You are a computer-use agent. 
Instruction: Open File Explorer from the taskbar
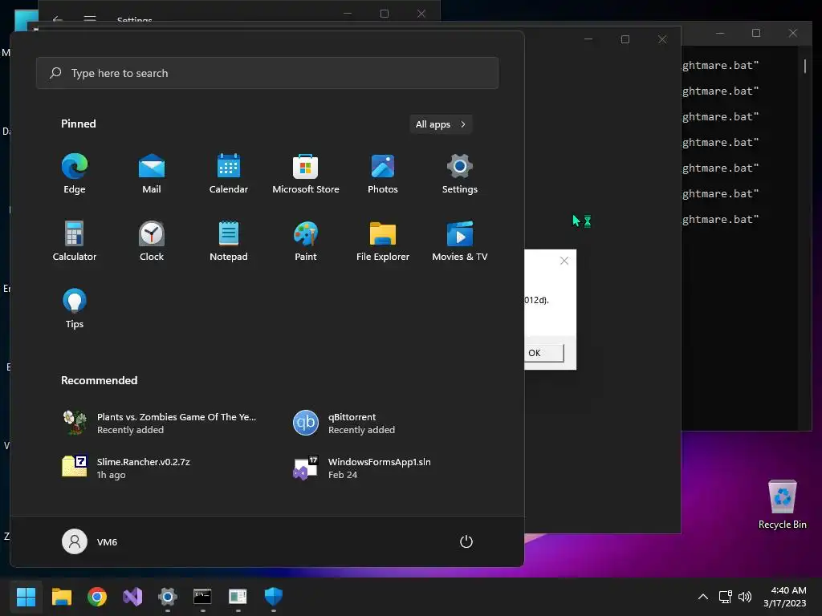(61, 597)
